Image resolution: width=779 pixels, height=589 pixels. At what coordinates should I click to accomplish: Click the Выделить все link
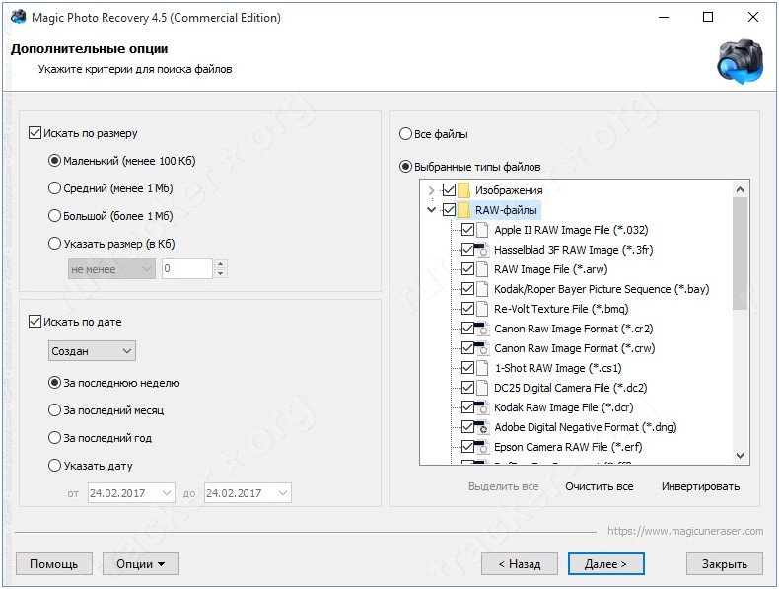[x=503, y=486]
